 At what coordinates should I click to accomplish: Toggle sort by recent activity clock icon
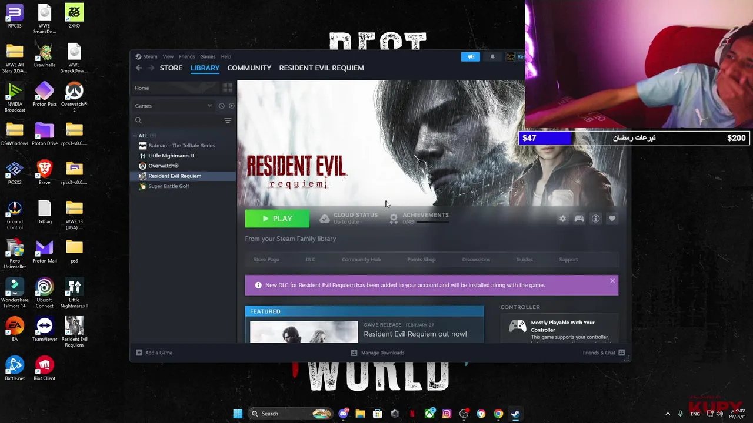[x=222, y=106]
